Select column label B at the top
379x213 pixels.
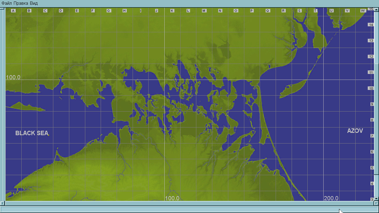pos(29,11)
